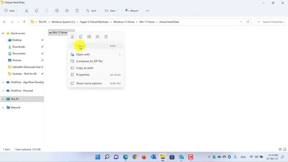Open the Sort dropdown

(93, 11)
